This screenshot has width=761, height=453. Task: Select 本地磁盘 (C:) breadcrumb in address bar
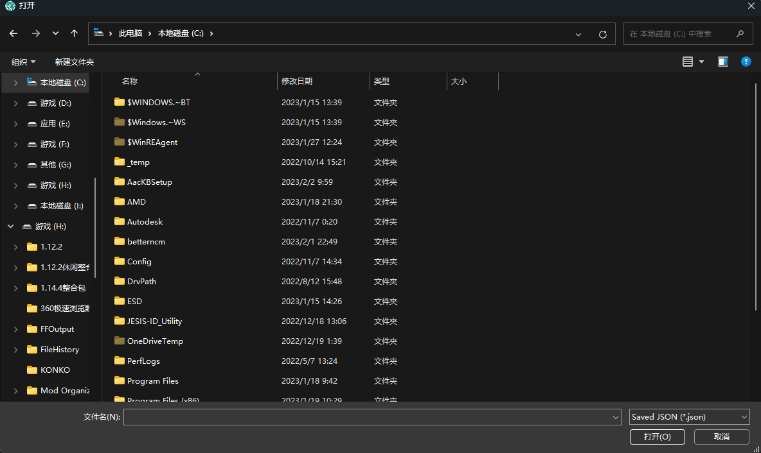pyautogui.click(x=181, y=33)
